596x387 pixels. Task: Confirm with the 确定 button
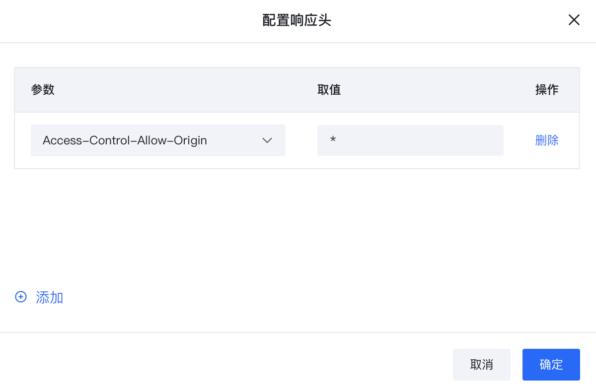tap(551, 365)
